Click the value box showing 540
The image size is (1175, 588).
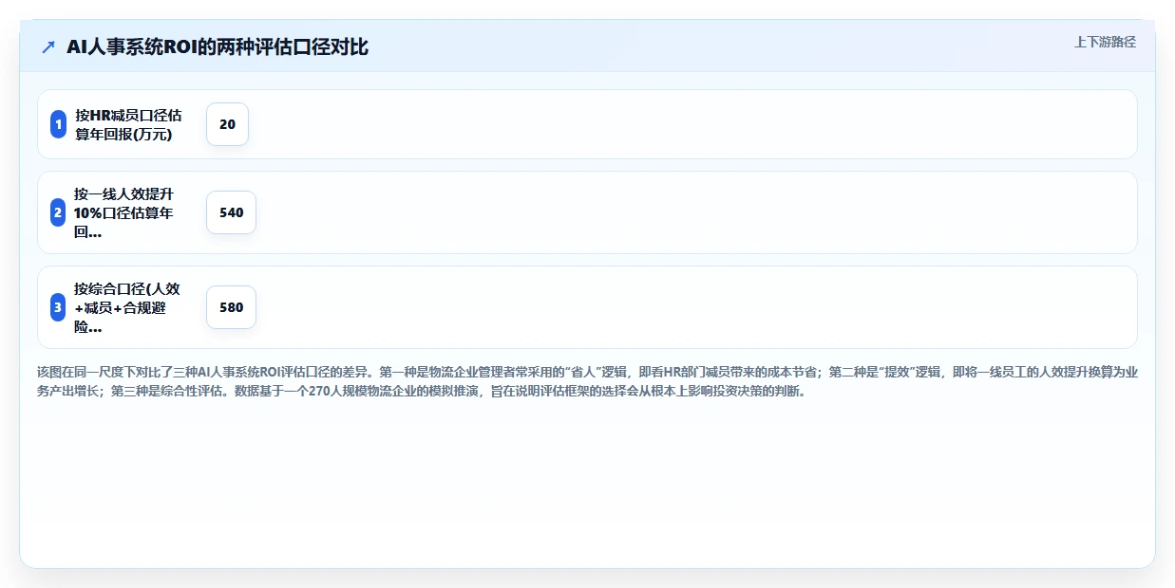231,212
